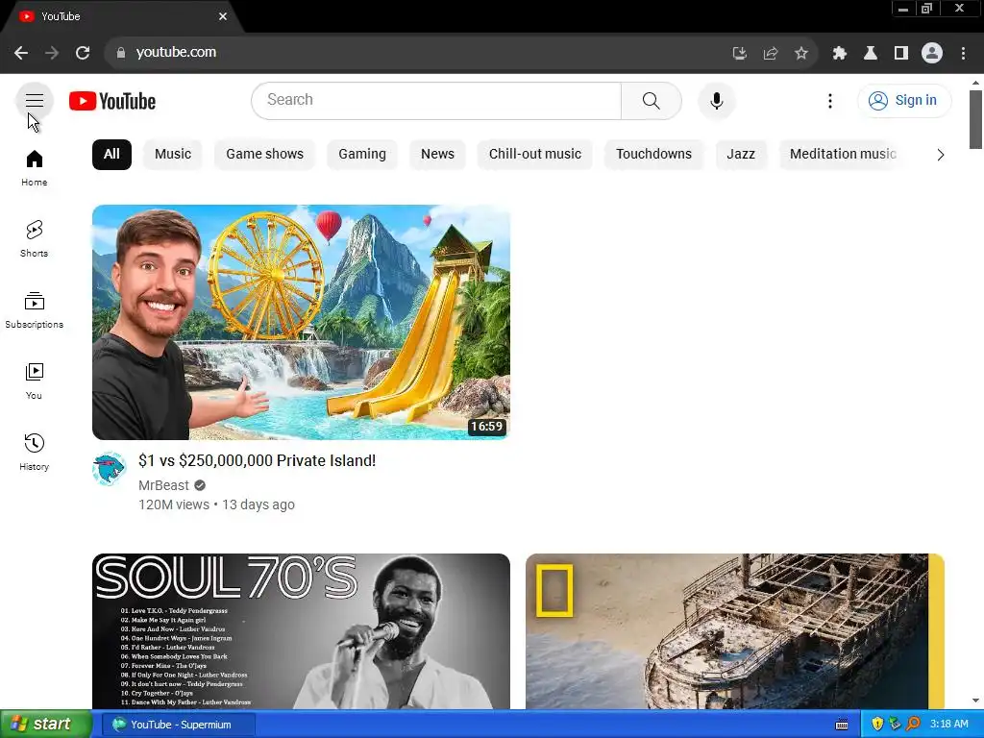Click the MrBeast verified badge
Screen dimensions: 984x738
(x=200, y=485)
